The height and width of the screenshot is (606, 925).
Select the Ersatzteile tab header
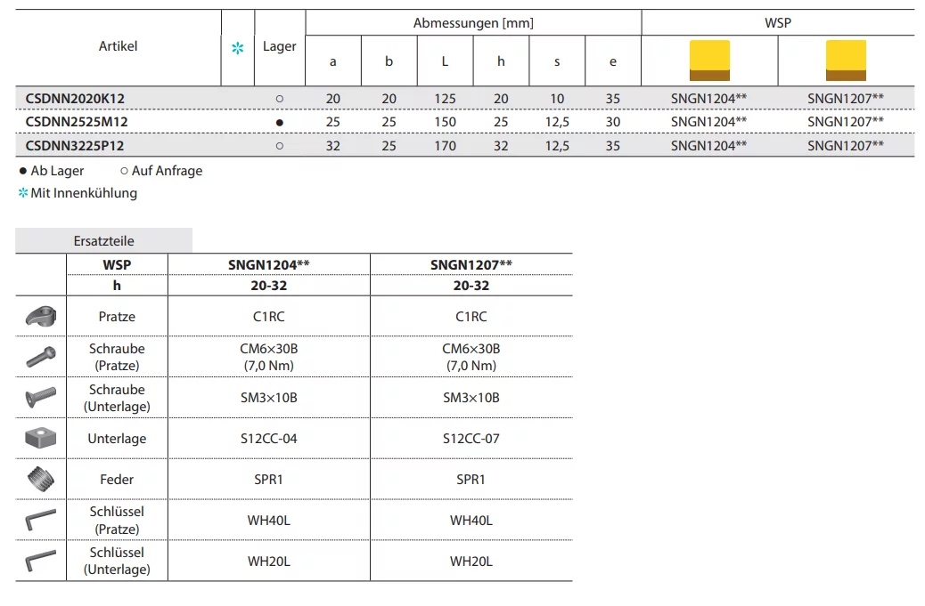click(x=103, y=240)
